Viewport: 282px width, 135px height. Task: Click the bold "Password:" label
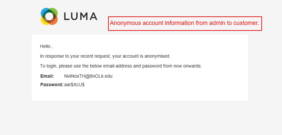(52, 85)
